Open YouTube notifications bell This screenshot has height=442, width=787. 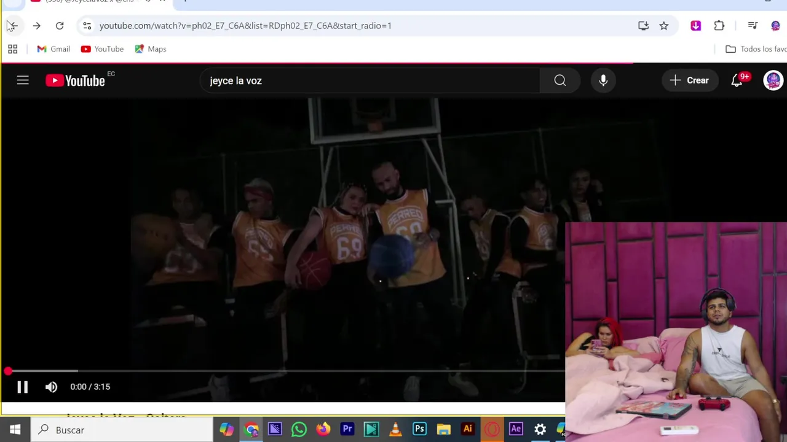point(737,80)
